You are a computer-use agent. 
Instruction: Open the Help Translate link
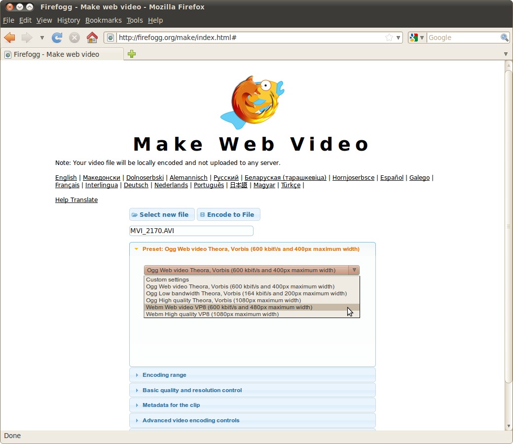click(76, 200)
